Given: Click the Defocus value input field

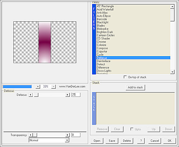Looking at the screenshot, I should pyautogui.click(x=76, y=95).
